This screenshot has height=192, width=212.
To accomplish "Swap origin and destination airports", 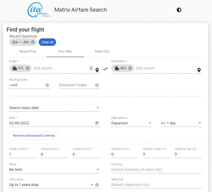I will (105, 69).
